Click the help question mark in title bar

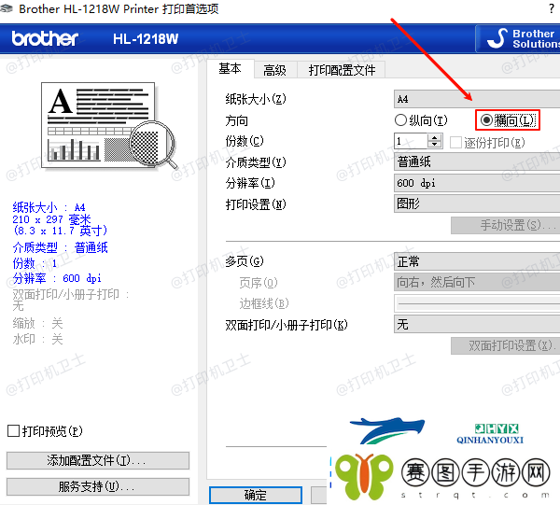point(552,8)
